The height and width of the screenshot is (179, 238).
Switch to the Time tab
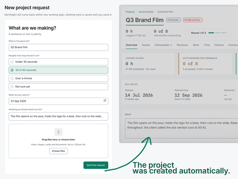207,45
